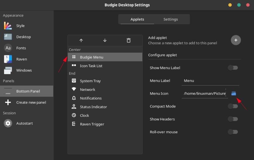
Task: Click the Status Indicator person icon
Action: [x=74, y=106]
